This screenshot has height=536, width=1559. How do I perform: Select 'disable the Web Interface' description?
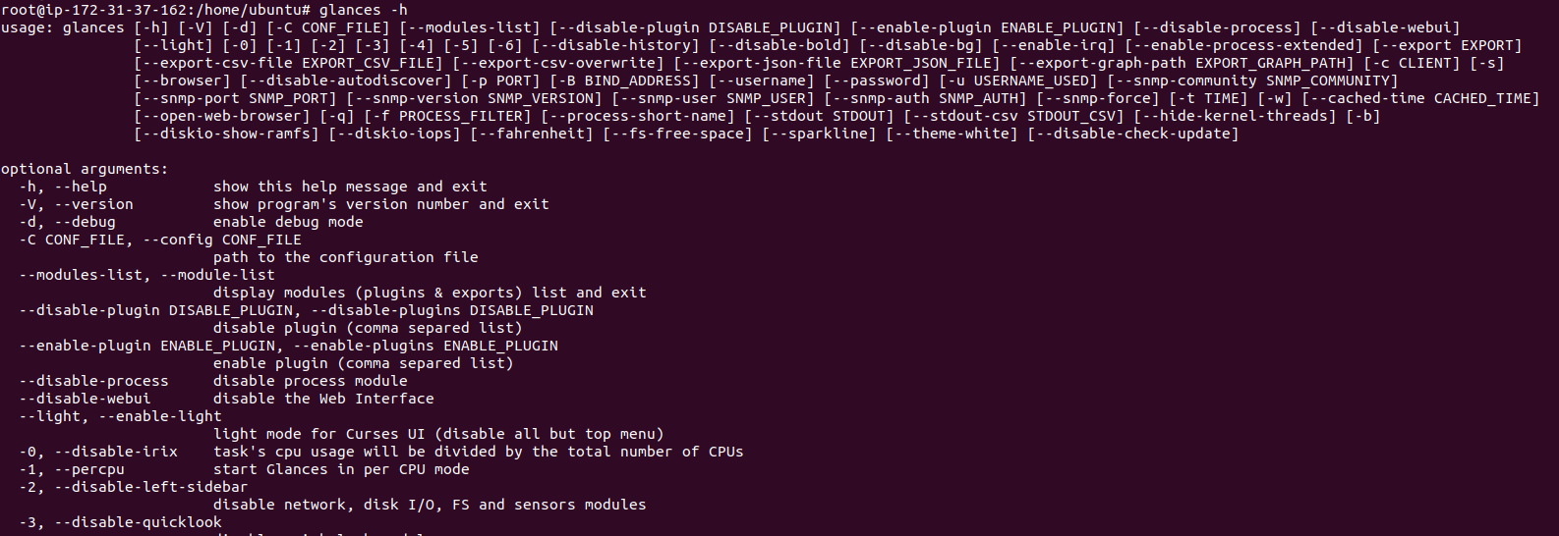[323, 399]
